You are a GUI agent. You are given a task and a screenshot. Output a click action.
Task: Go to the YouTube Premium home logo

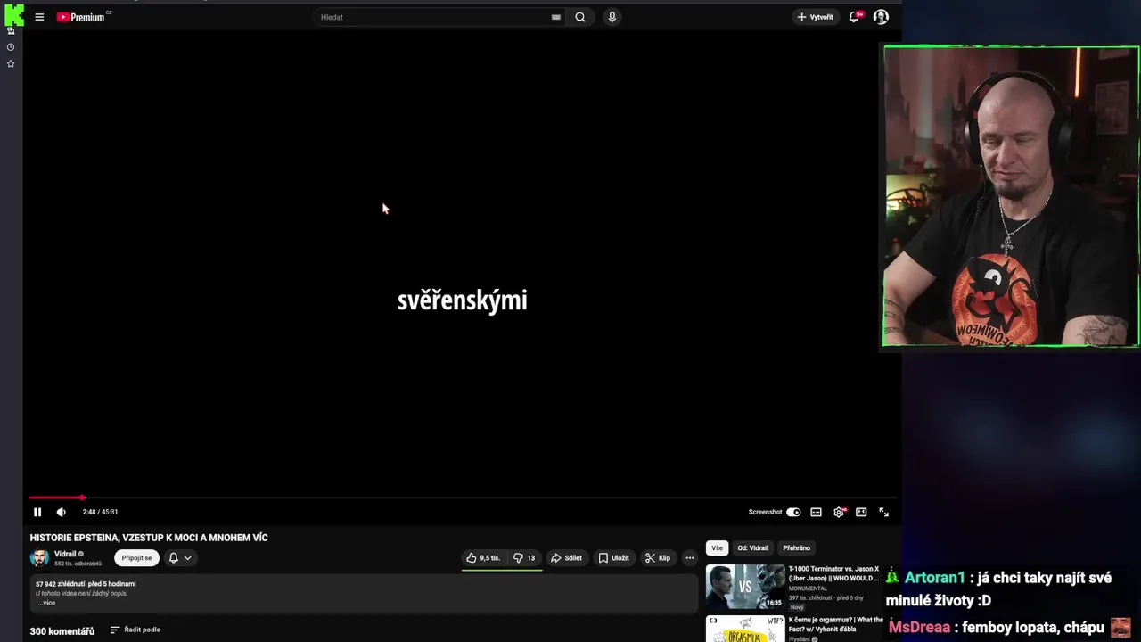click(x=81, y=17)
